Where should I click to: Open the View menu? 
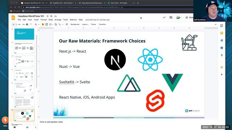point(30,19)
